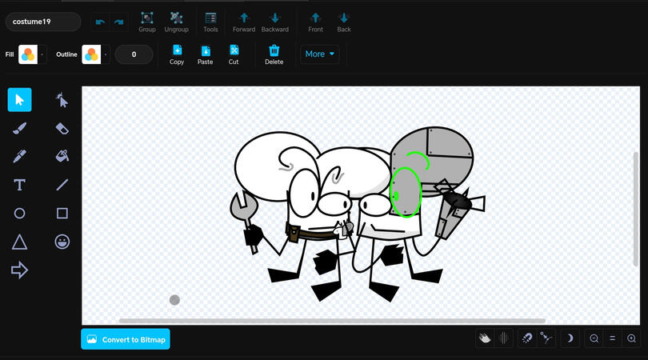Select the Rectangle tool
Viewport: 648px width, 360px height.
[x=62, y=214]
